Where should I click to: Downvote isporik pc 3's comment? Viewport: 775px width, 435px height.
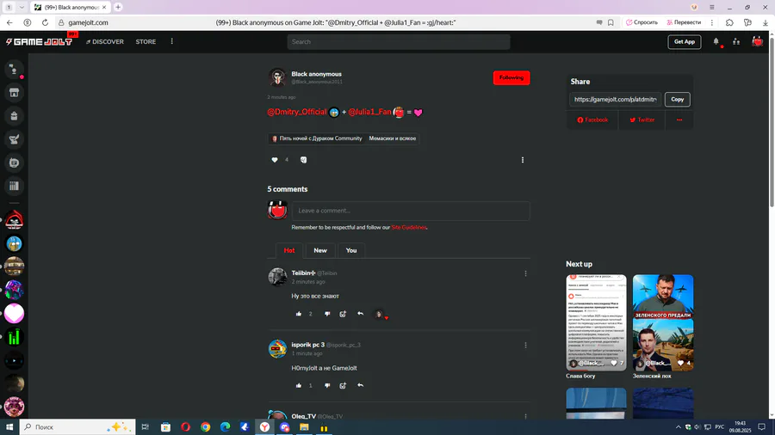pyautogui.click(x=327, y=386)
